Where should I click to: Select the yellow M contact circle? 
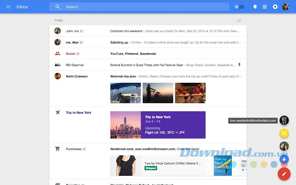pos(284,134)
